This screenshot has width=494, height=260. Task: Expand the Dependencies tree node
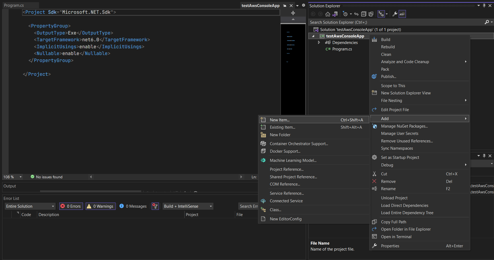pyautogui.click(x=319, y=43)
